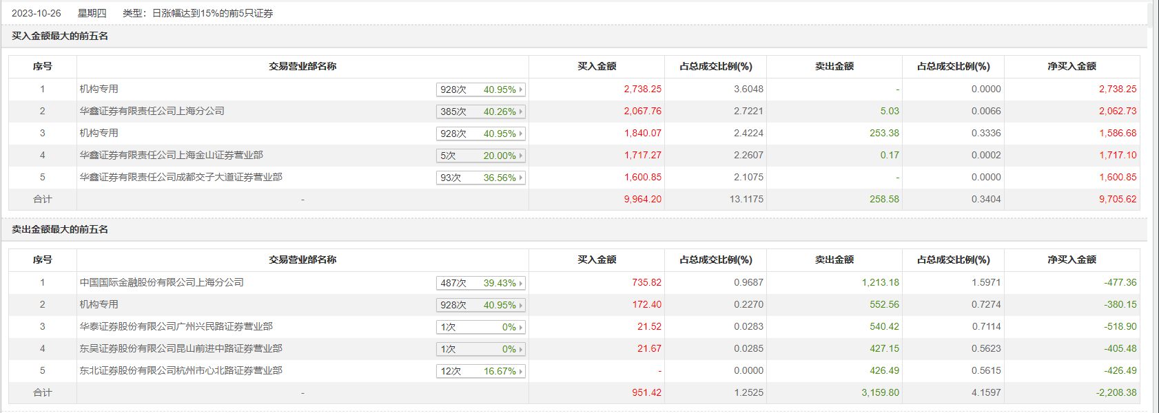Screen dimensions: 1159x413
Task: Click 华鑫证券上海金山证券营业部 link
Action: coord(171,155)
